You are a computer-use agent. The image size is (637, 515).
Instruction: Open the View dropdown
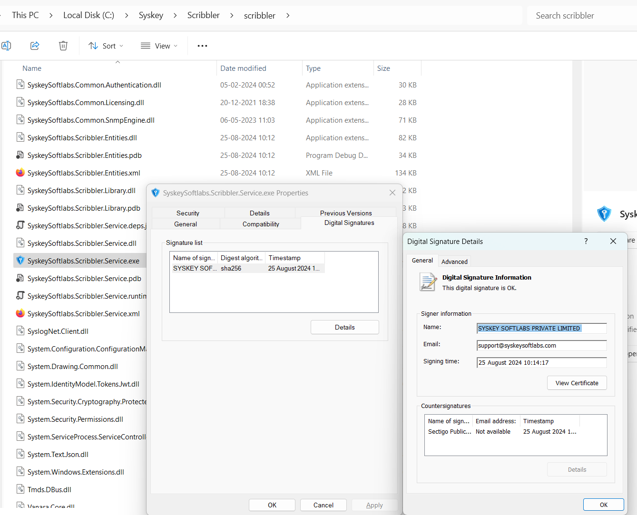(x=159, y=45)
